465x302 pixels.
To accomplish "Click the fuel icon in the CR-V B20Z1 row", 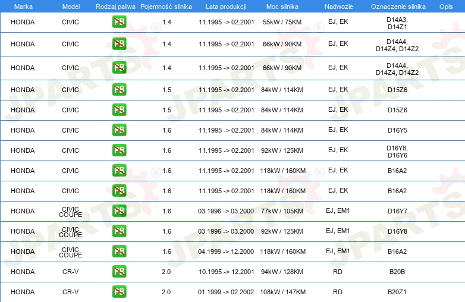I will point(119,292).
